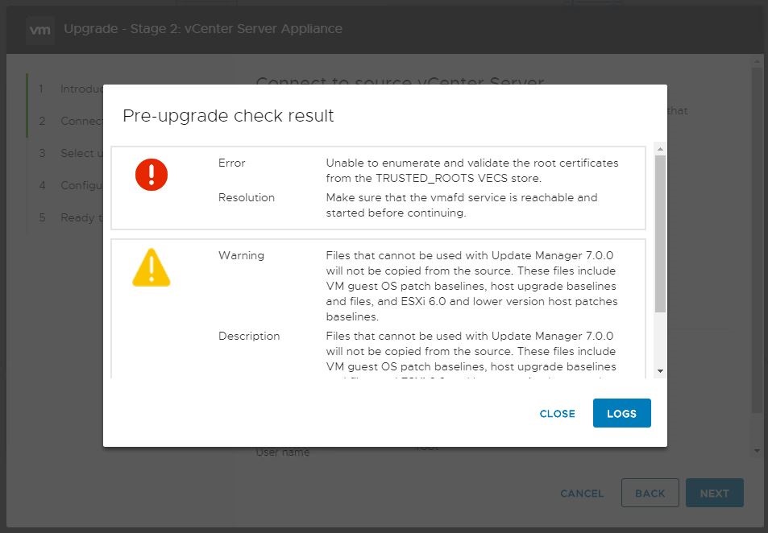Click the red error exclamation icon

coord(152,175)
